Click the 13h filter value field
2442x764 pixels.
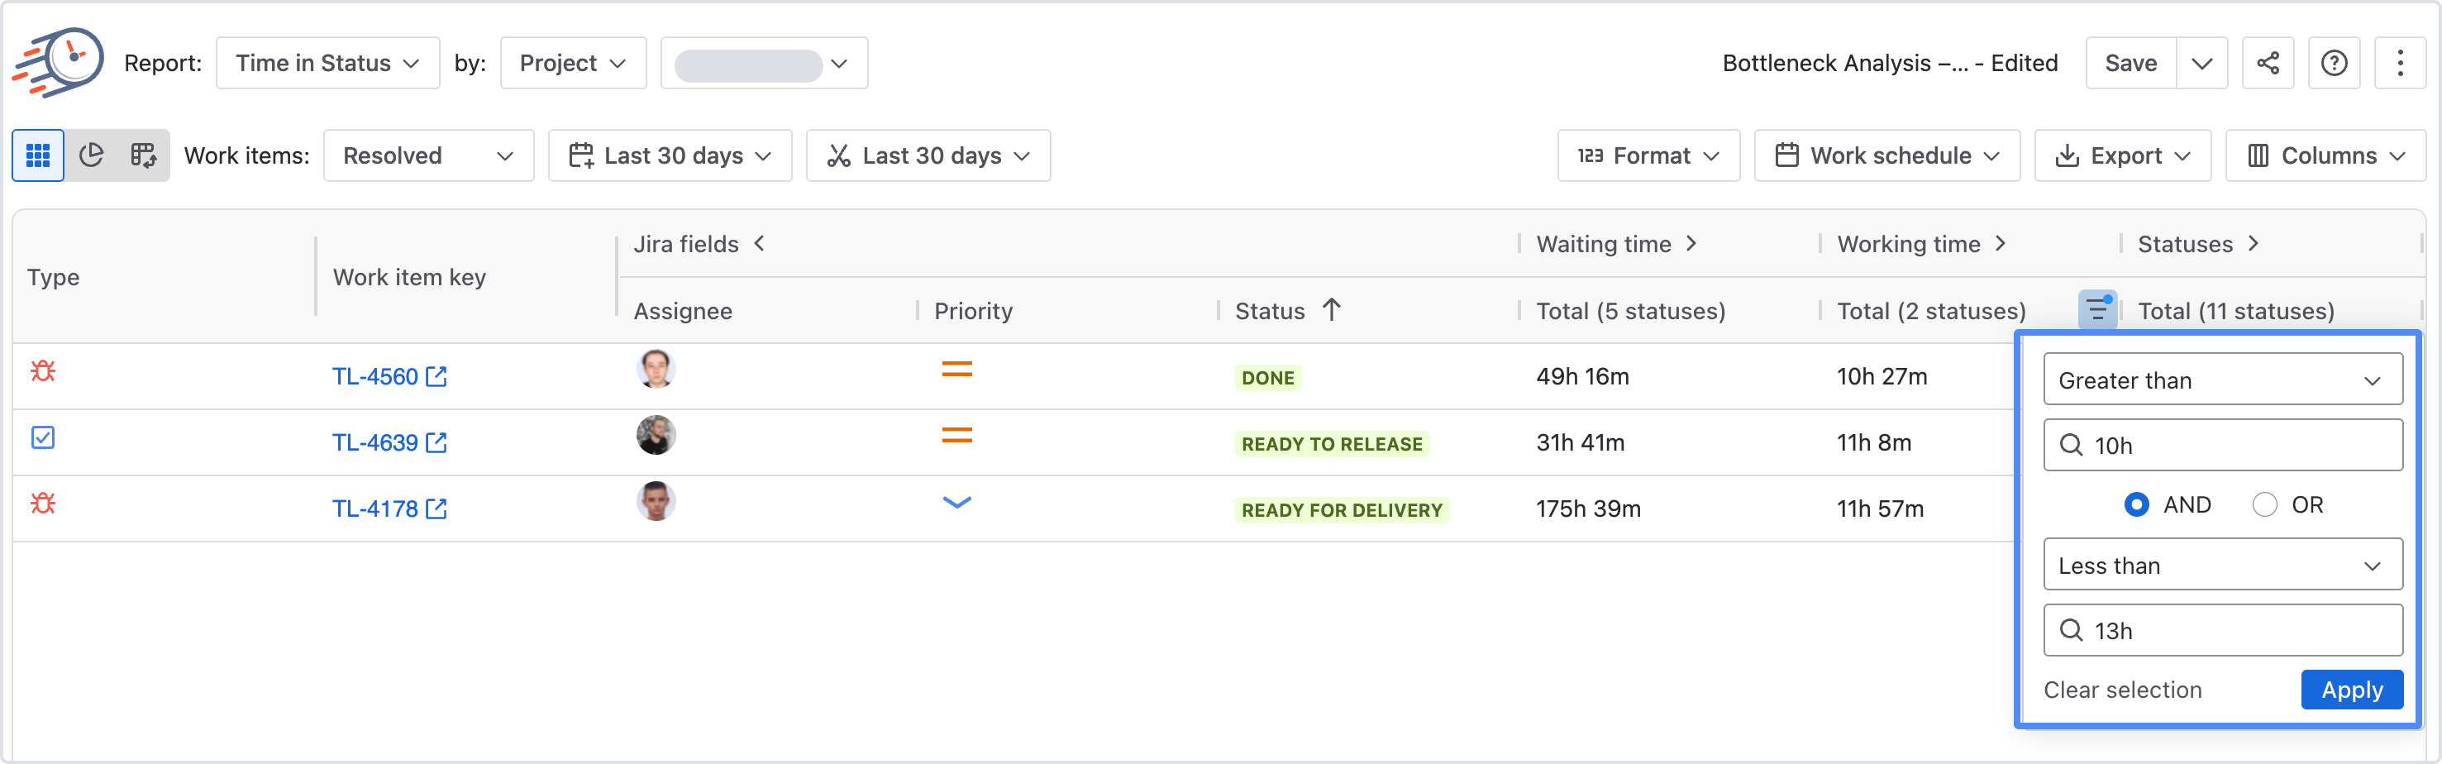point(2223,630)
